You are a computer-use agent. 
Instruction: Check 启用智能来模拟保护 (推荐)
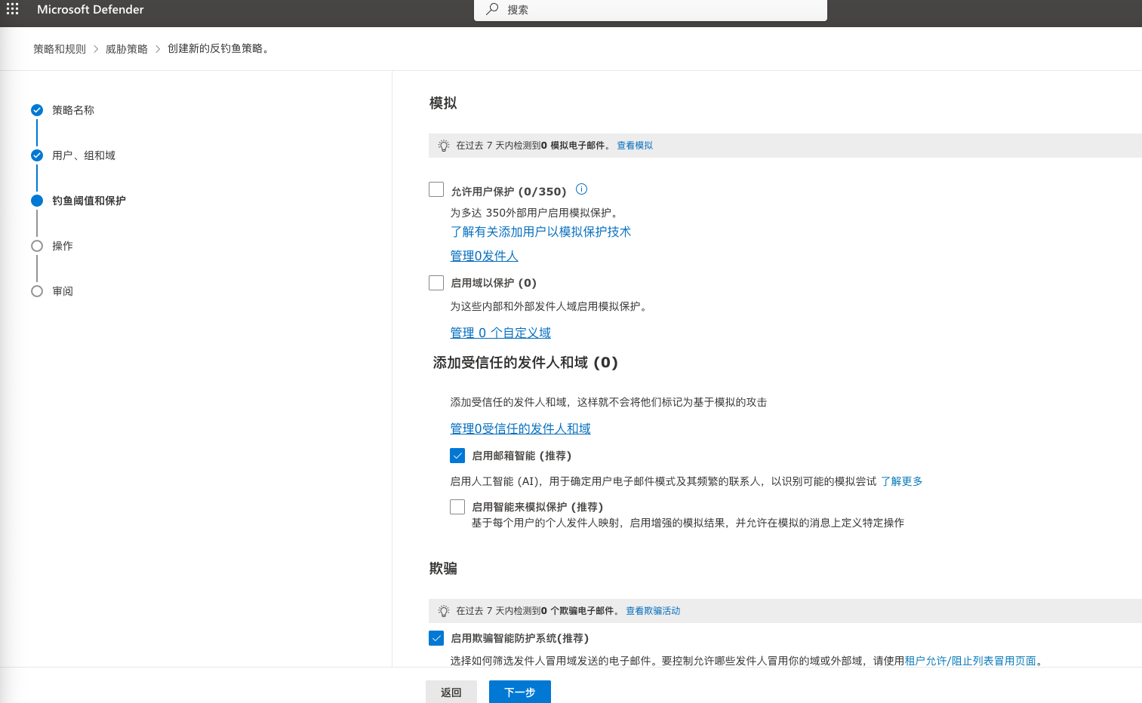click(457, 507)
